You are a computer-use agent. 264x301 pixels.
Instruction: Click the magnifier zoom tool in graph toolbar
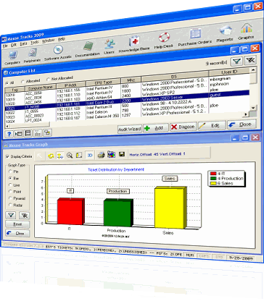[70, 156]
